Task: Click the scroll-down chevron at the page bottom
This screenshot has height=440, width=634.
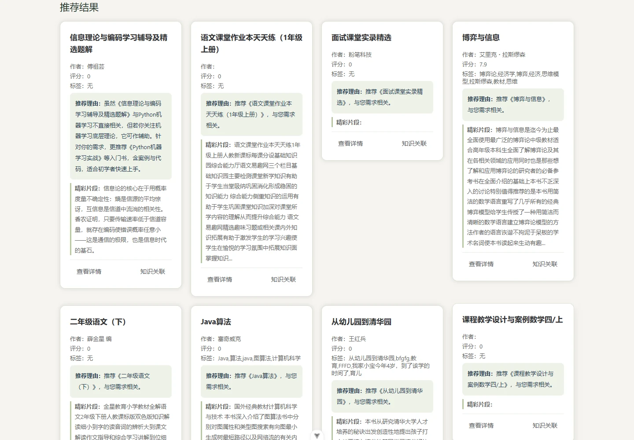Action: [317, 436]
